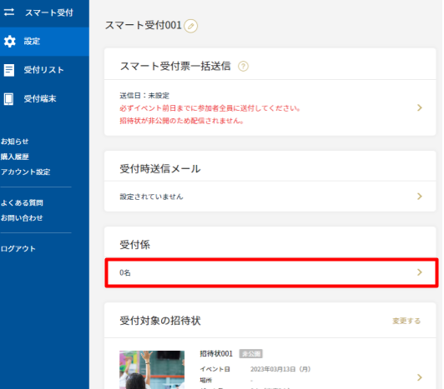Click ログアウト in sidebar
Screen dimensions: 444x389
tap(18, 249)
